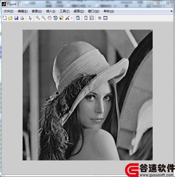
Task: Click the Hide Plot Tools icon
Action: pos(100,18)
